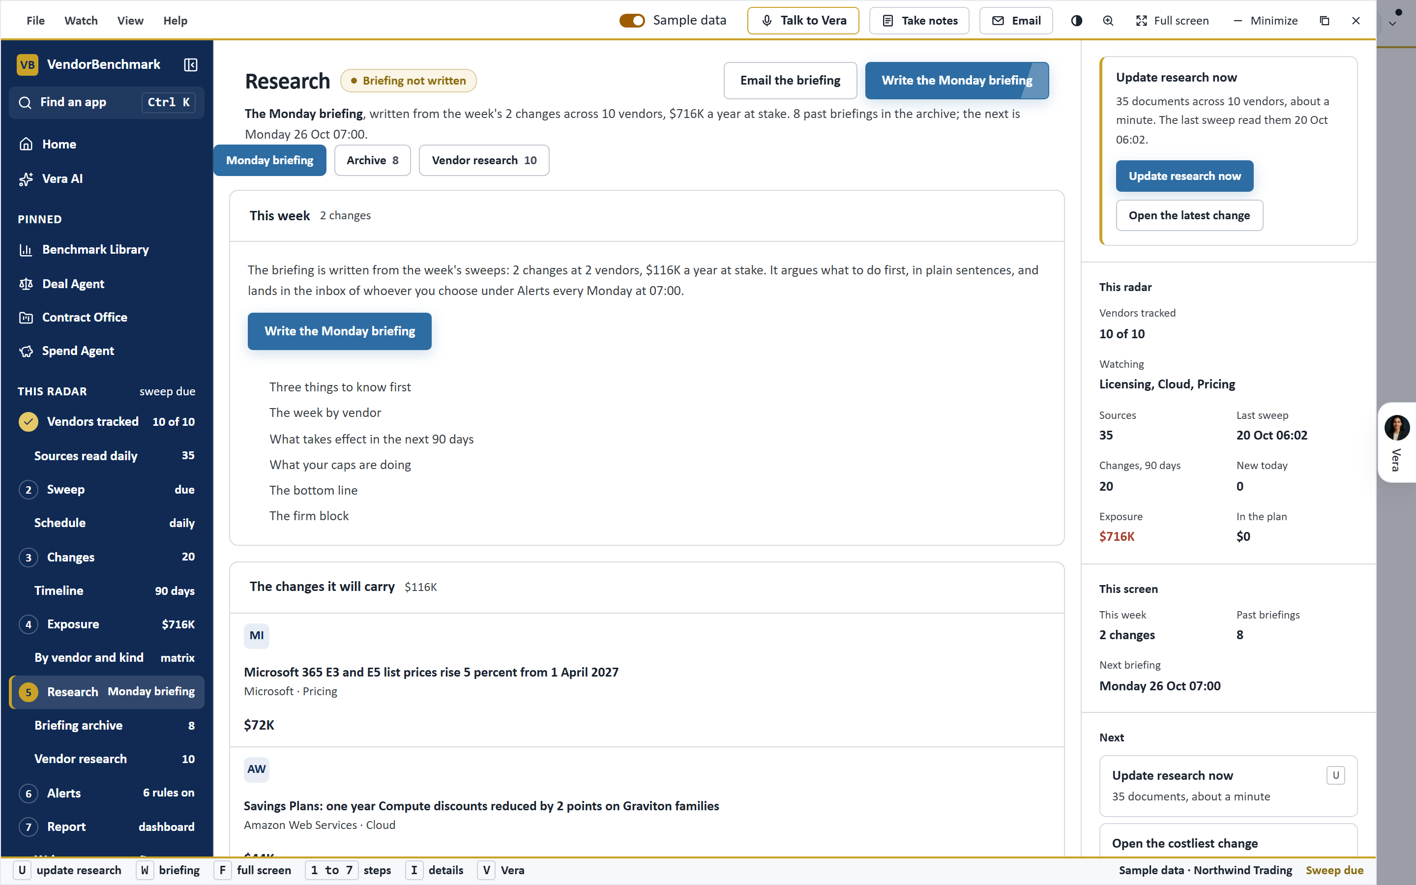Click the Home house icon in sidebar

(26, 144)
